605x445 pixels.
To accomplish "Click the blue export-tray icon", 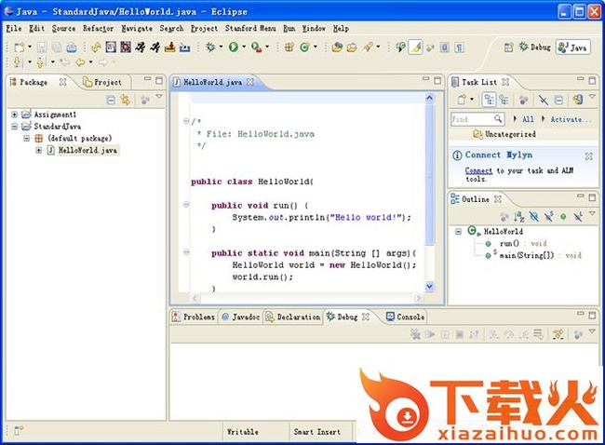I will point(185,47).
